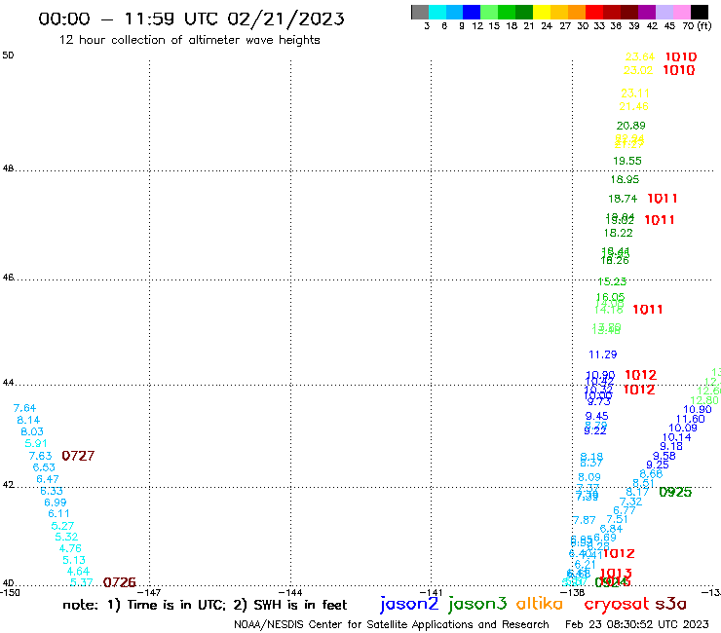Select the cyan reading 5.91
This screenshot has width=721, height=633.
[36, 444]
